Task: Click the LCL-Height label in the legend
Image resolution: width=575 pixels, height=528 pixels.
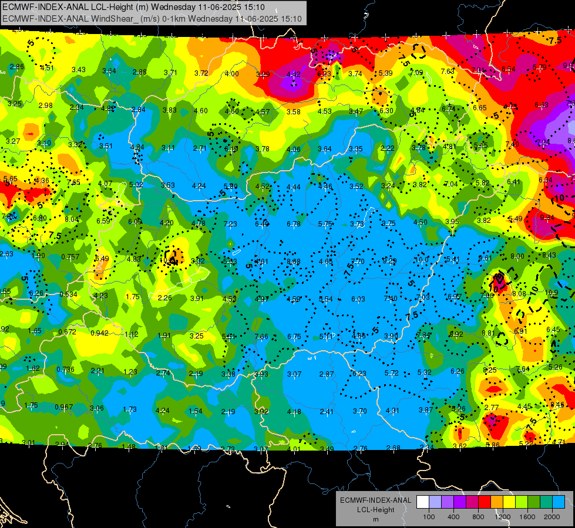Action: coord(375,510)
